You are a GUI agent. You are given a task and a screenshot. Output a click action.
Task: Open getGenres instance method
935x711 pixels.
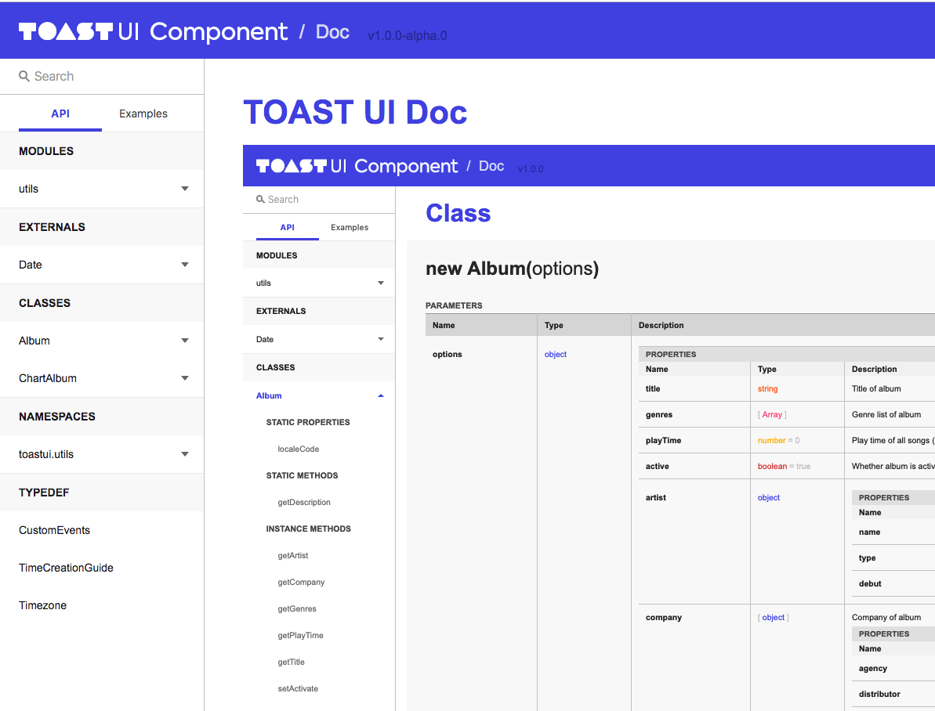[x=297, y=608]
